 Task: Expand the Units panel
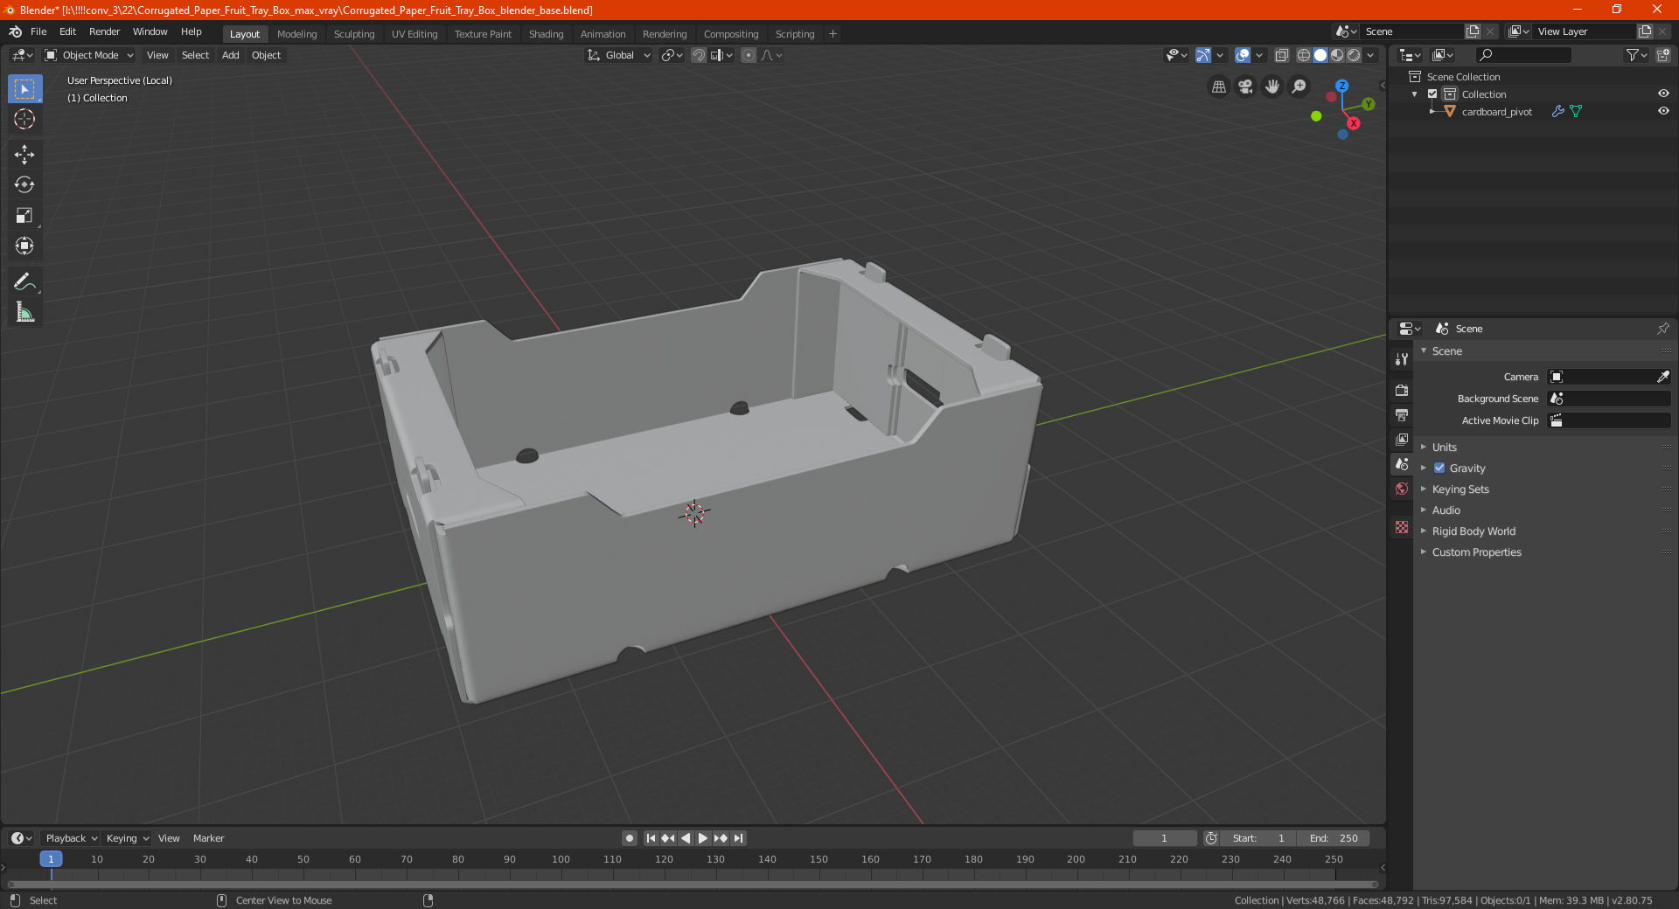pos(1444,447)
